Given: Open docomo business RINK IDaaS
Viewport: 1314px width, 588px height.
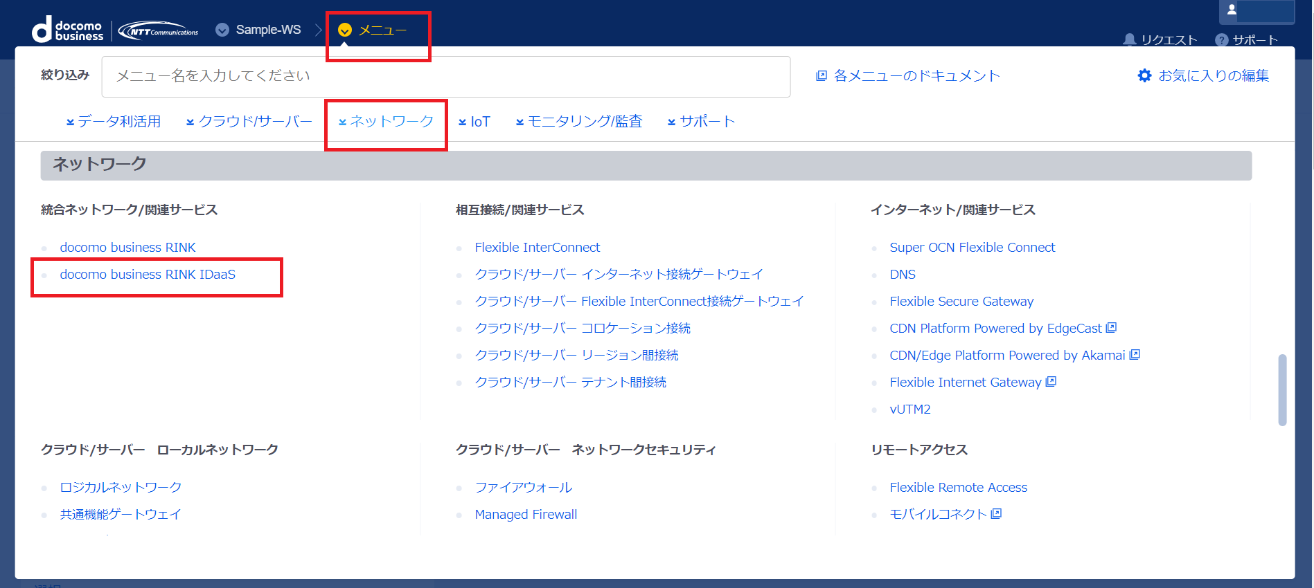Looking at the screenshot, I should point(148,274).
